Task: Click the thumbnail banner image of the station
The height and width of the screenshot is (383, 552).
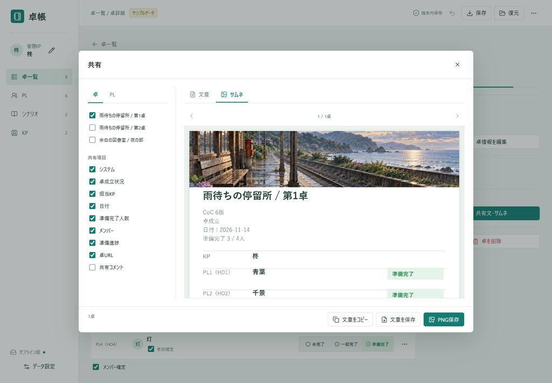Action: (x=324, y=159)
